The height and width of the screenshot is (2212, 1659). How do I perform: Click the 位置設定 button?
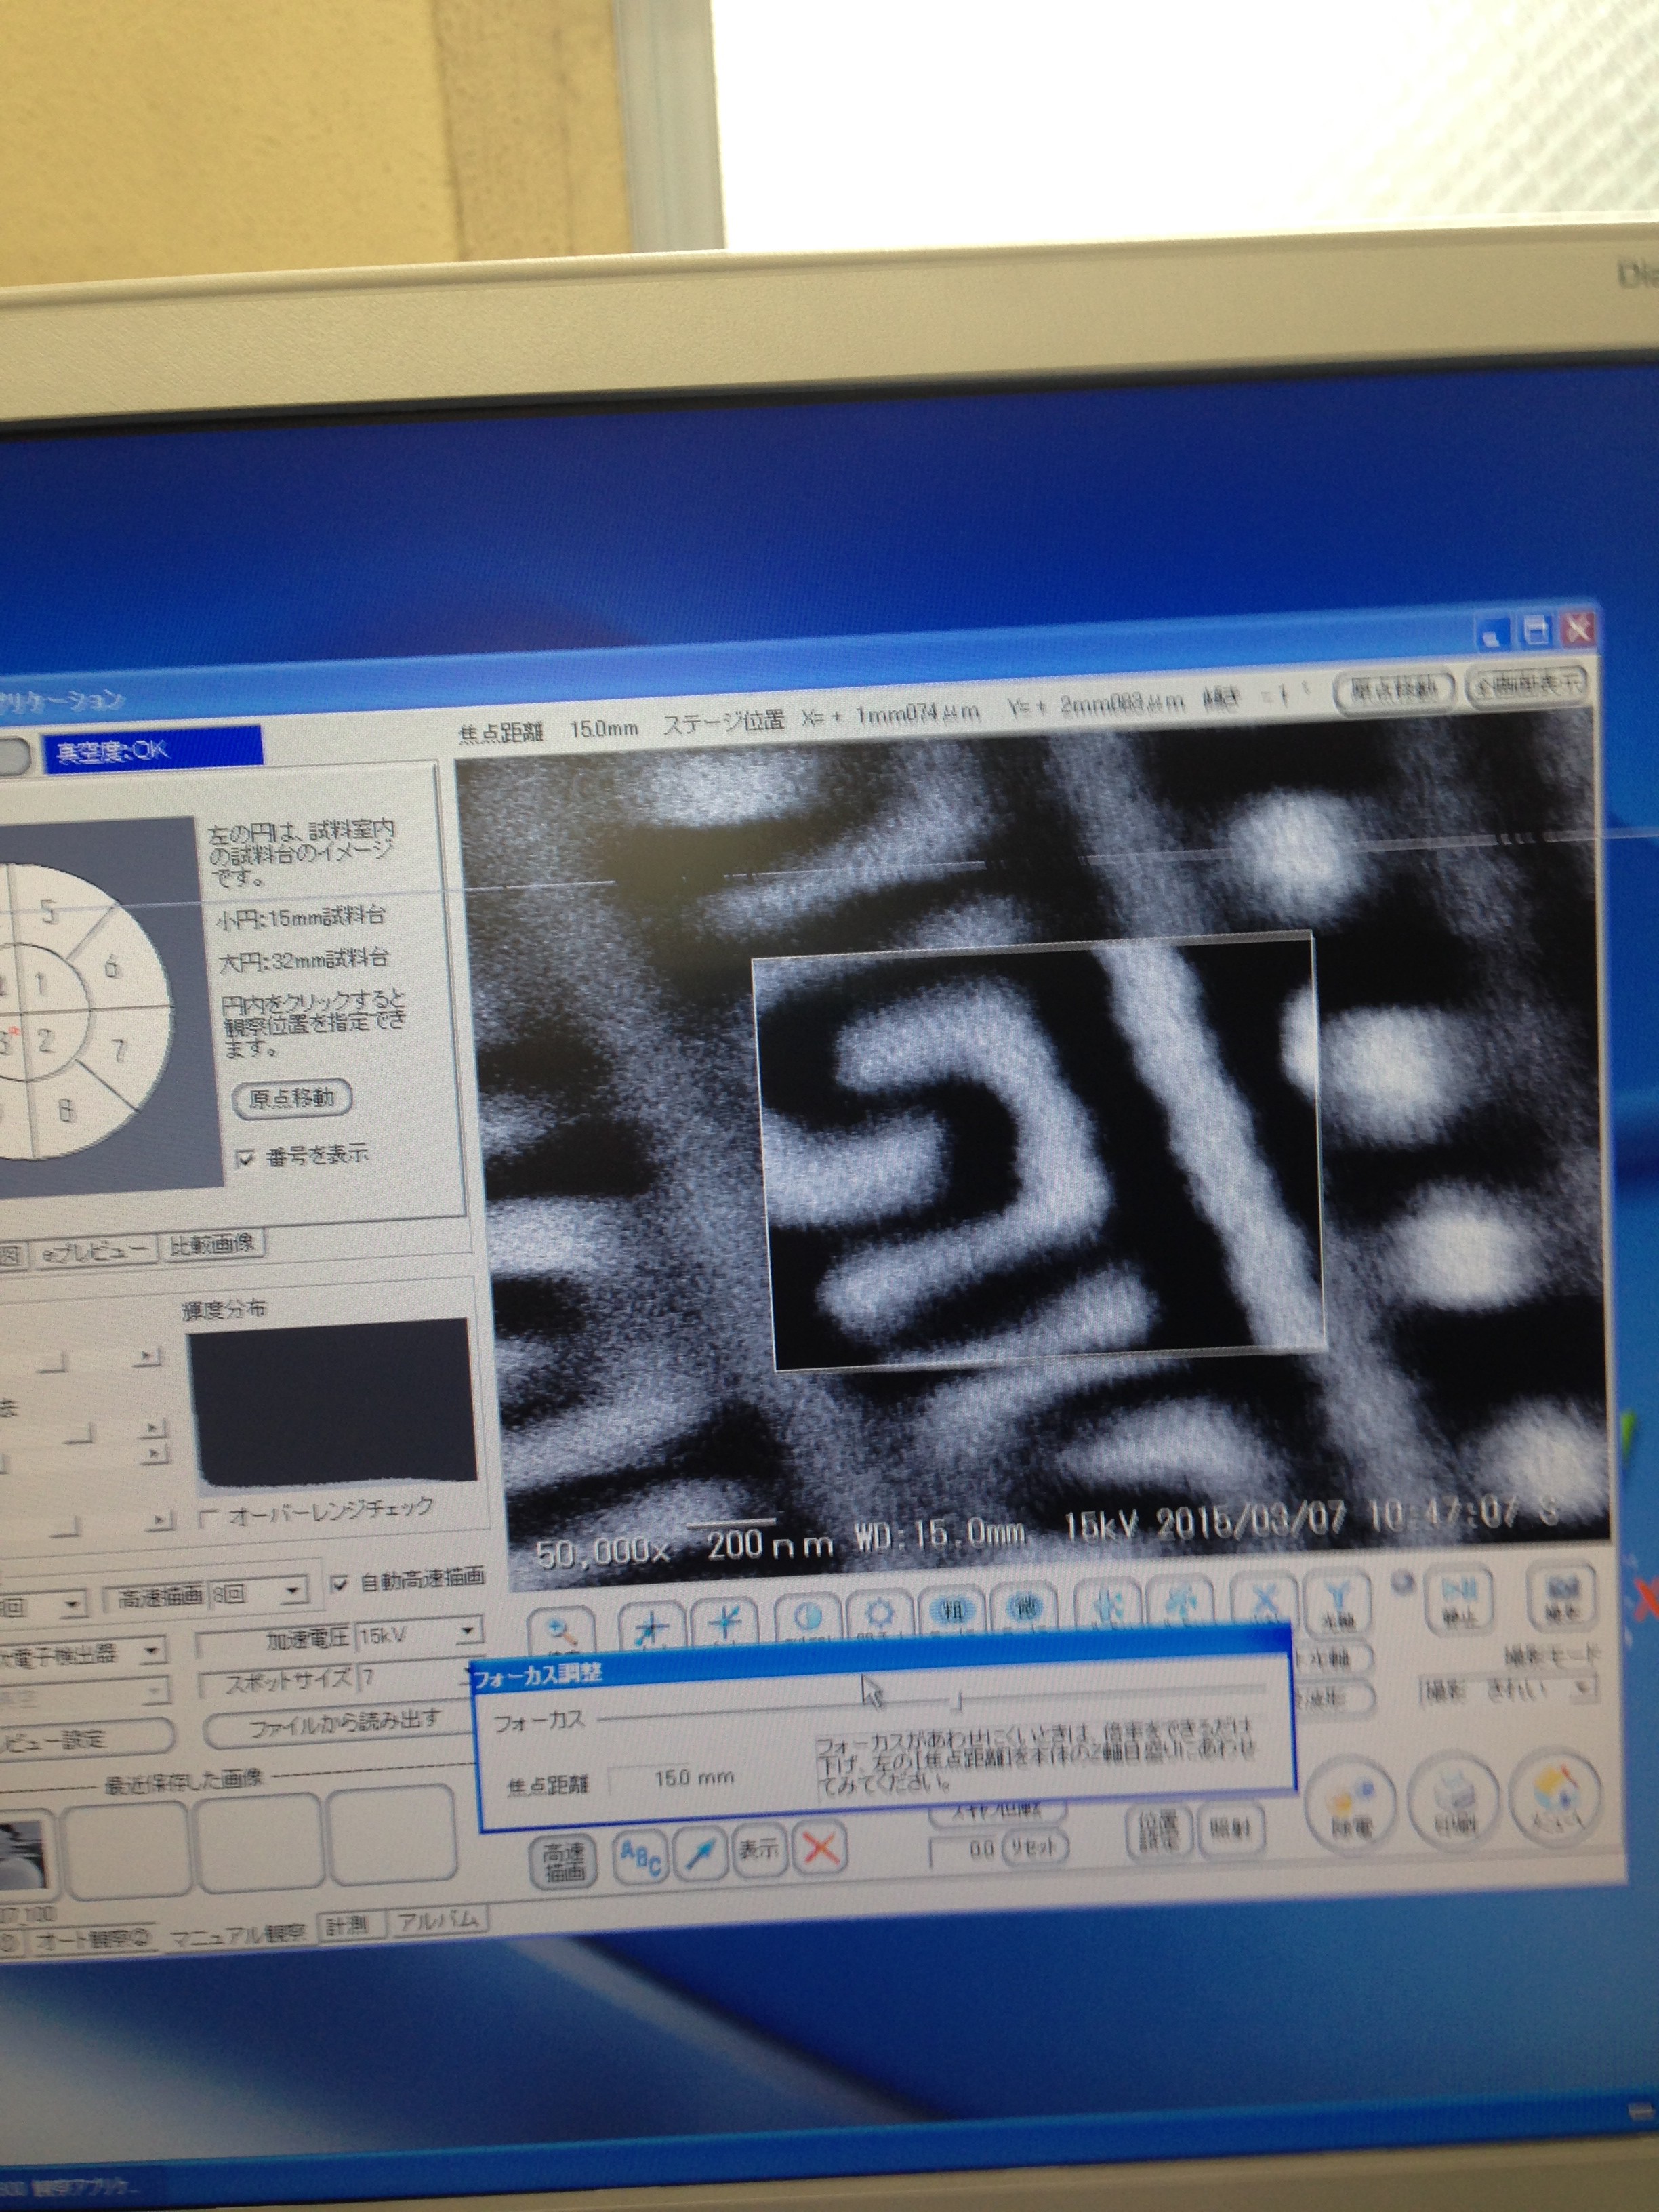pyautogui.click(x=1160, y=1832)
